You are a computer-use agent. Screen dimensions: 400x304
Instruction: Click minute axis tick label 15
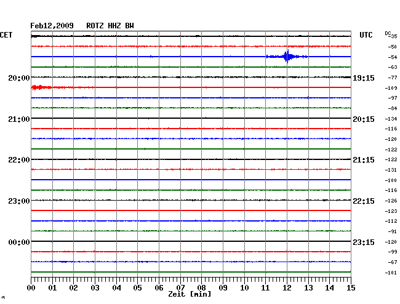(x=351, y=288)
